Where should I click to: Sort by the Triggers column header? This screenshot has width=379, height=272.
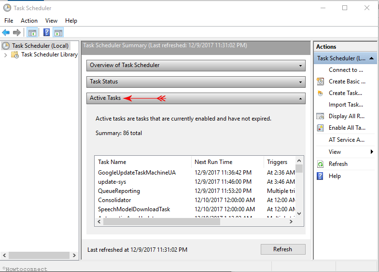pyautogui.click(x=280, y=162)
